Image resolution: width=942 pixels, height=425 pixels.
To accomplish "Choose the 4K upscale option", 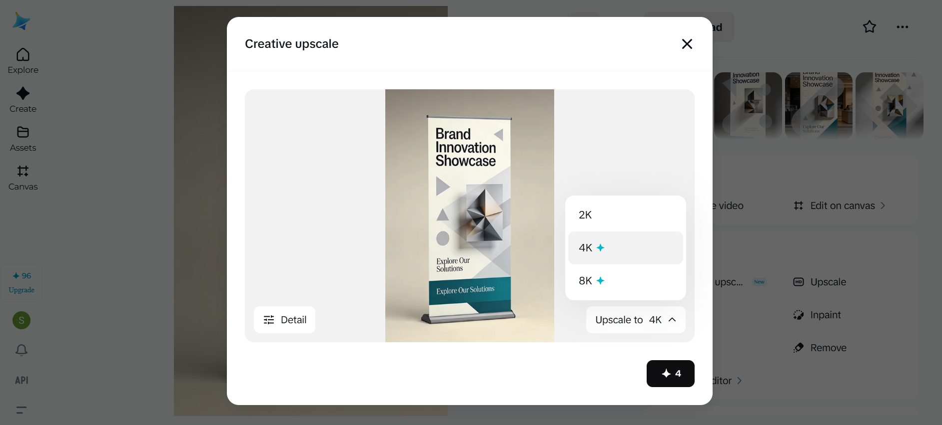I will pyautogui.click(x=625, y=248).
